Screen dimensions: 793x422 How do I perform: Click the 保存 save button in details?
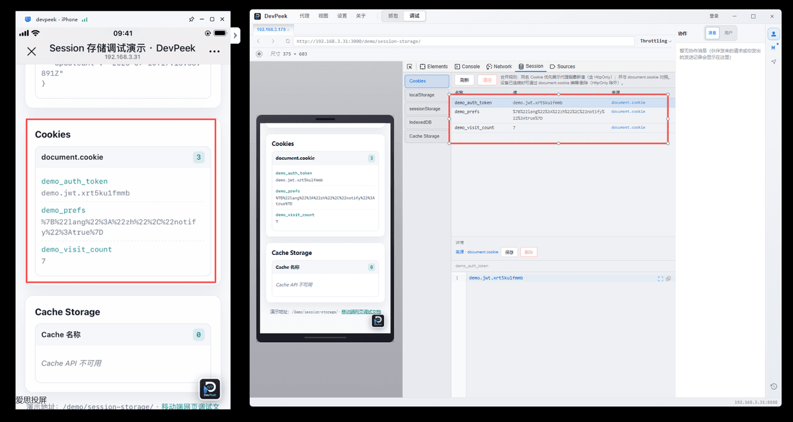click(510, 252)
